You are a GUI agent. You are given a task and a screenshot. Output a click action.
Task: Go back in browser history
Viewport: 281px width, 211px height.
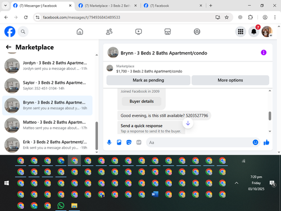pos(6,17)
